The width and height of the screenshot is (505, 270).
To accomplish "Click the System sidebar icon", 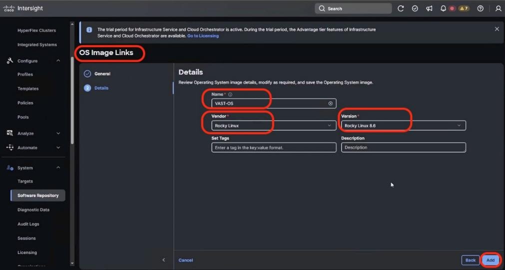I will (10, 167).
